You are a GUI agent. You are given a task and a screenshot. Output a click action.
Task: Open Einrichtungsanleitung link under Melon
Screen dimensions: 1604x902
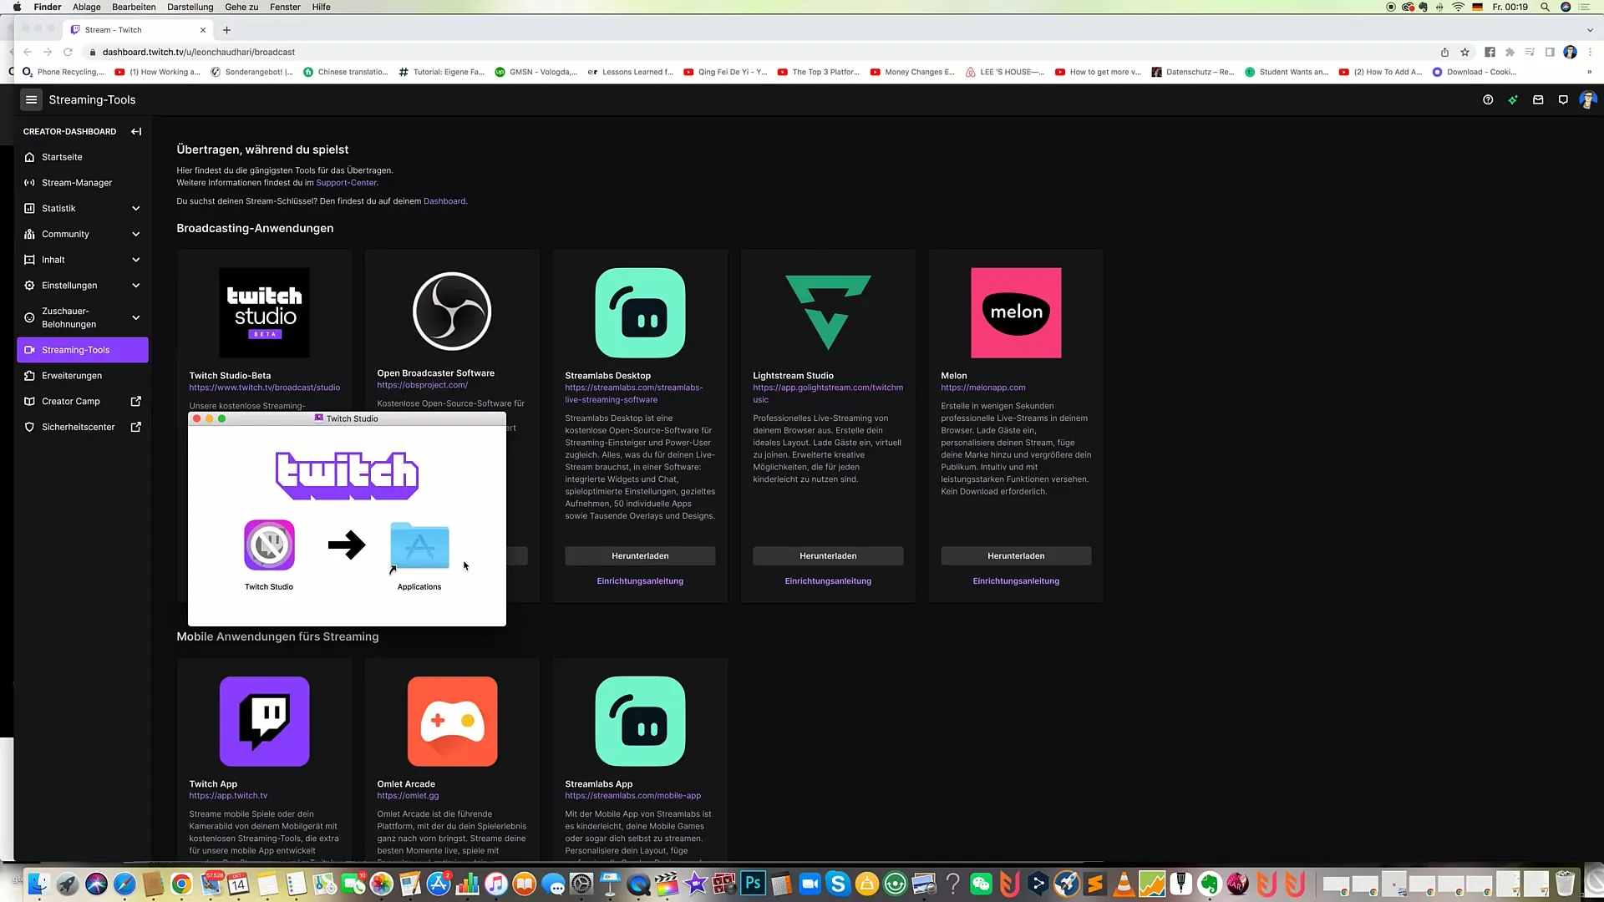pyautogui.click(x=1016, y=581)
